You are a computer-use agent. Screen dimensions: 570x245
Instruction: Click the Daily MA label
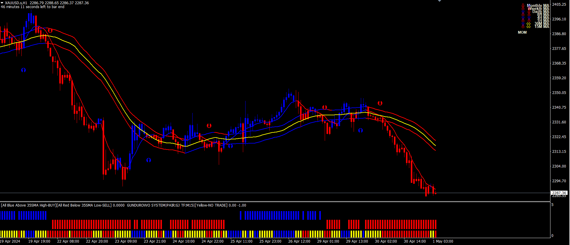[541, 11]
